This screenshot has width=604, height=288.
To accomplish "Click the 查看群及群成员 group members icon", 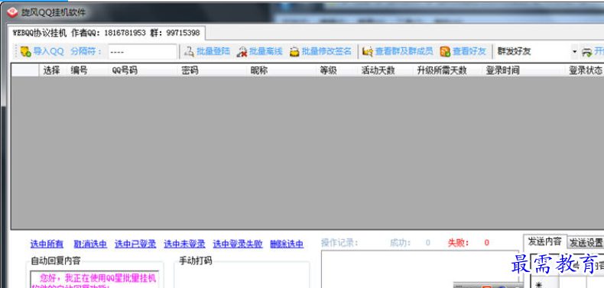I will tap(368, 52).
